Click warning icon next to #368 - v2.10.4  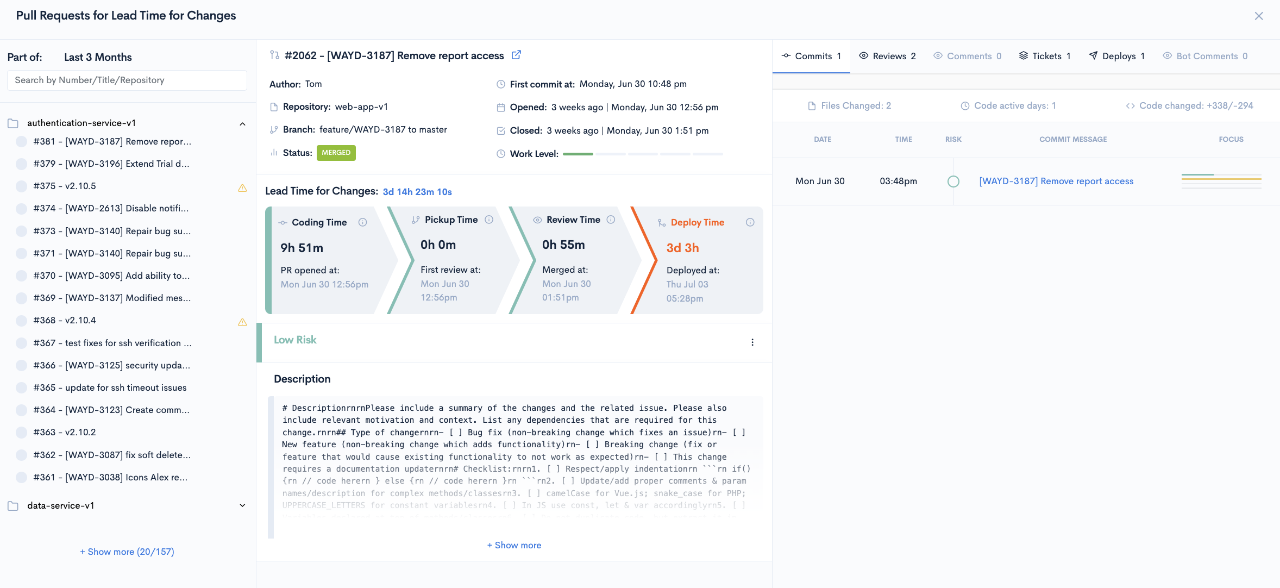coord(242,322)
